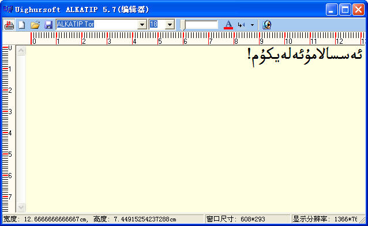
Task: Toggle the text direction icon
Action: pyautogui.click(x=241, y=25)
